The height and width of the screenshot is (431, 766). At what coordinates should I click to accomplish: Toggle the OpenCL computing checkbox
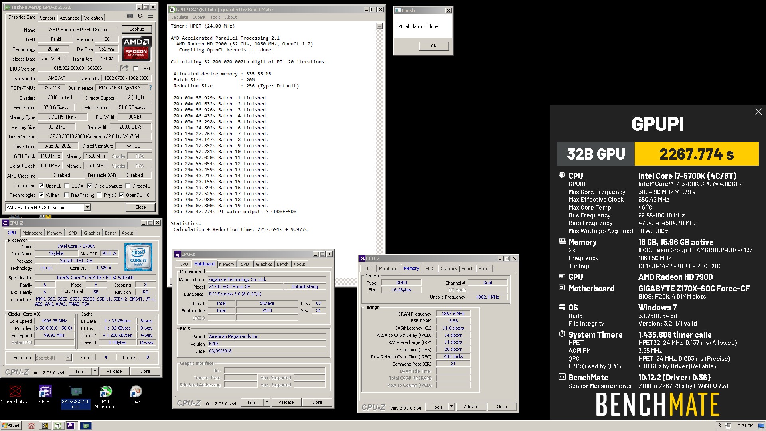click(41, 186)
